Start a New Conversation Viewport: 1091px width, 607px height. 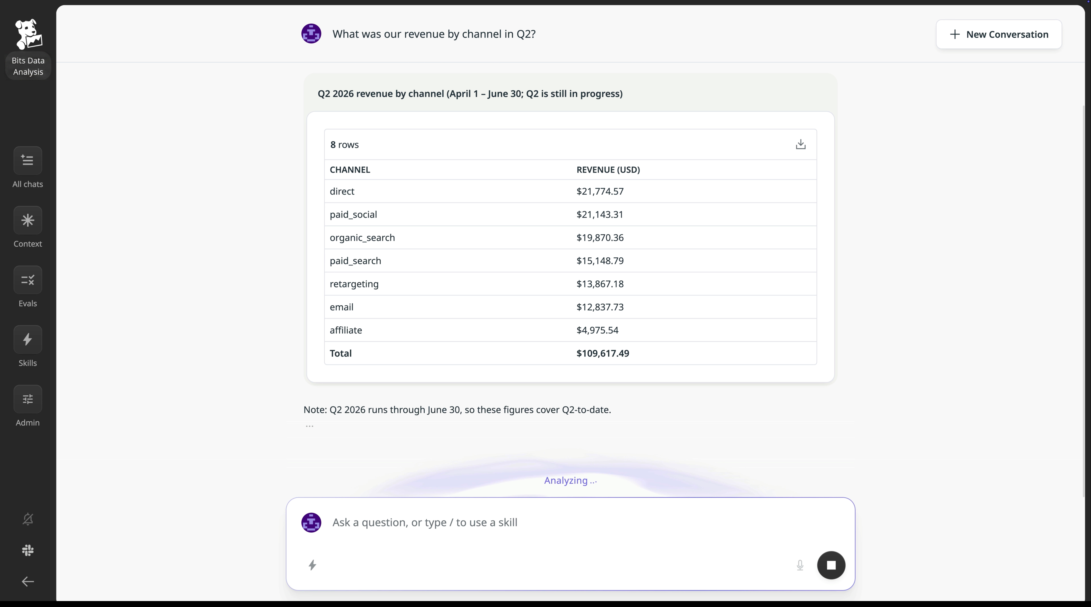(999, 34)
